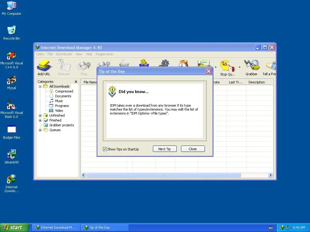
Task: Open dropdown arrow beside Start Queue
Action: [x=216, y=67]
